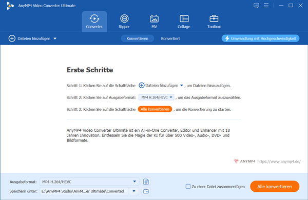Click the plus icon for Dateien hinzufügen
Image resolution: width=308 pixels, height=200 pixels.
12,38
